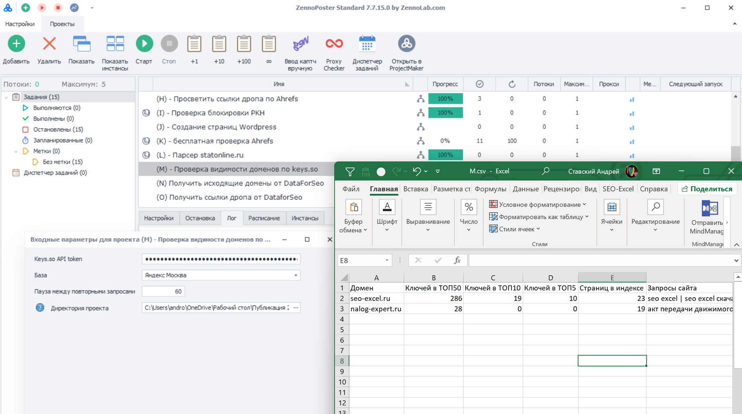Click Excel Undo arrow
The width and height of the screenshot is (742, 414).
pyautogui.click(x=417, y=171)
